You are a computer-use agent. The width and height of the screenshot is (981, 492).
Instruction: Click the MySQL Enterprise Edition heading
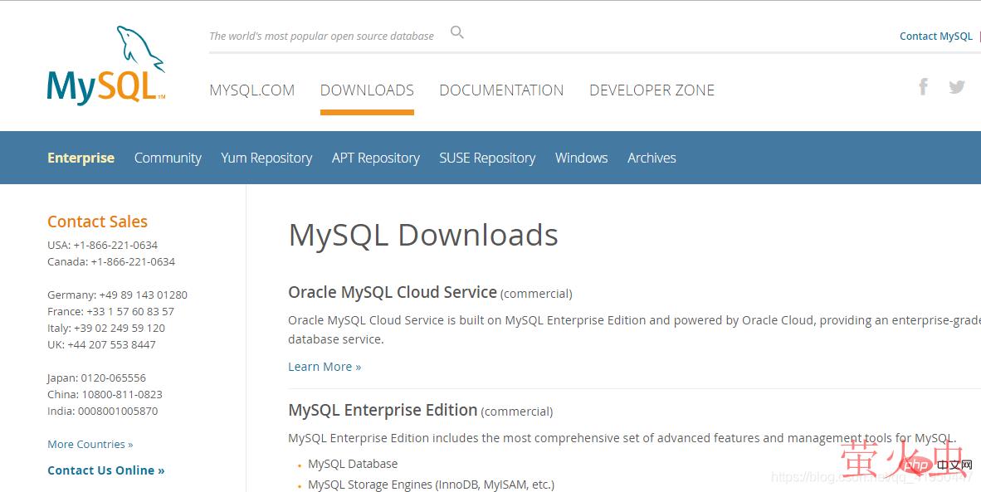pos(383,410)
